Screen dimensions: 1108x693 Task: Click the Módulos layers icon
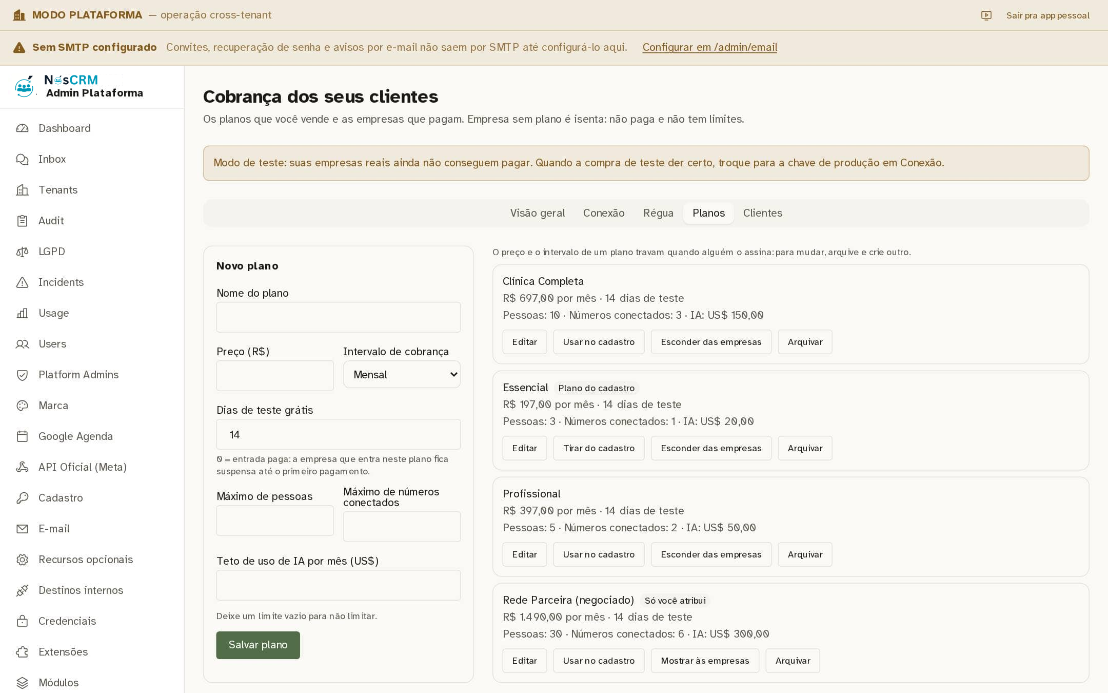22,683
